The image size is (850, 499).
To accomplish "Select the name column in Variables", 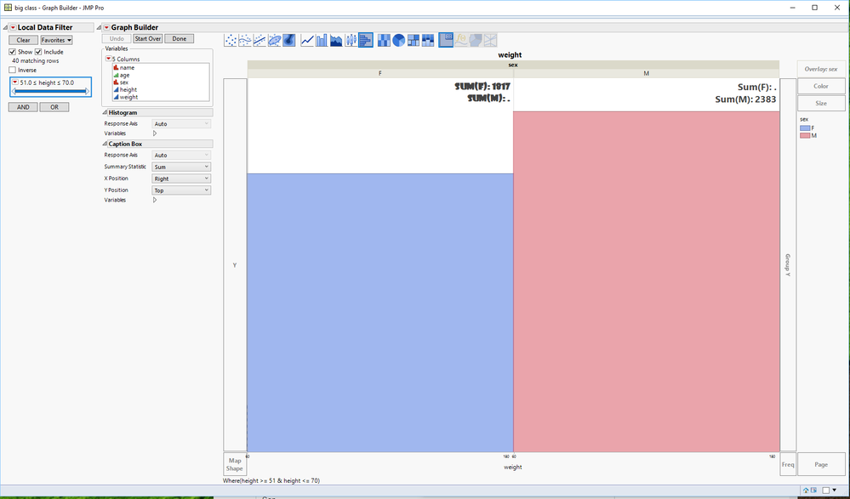I will click(x=128, y=68).
